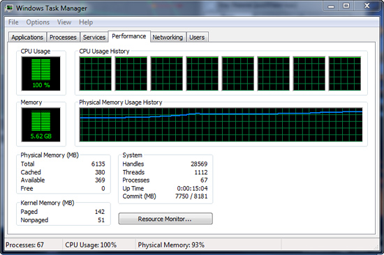Switch to the Applications tab

click(27, 37)
